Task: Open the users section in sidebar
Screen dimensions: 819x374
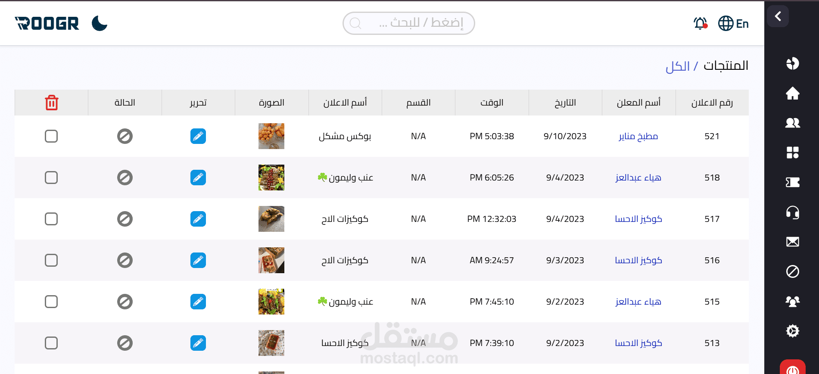Action: click(x=792, y=123)
